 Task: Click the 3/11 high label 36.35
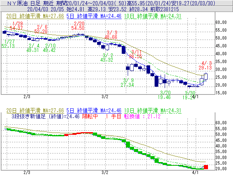pos(136,54)
